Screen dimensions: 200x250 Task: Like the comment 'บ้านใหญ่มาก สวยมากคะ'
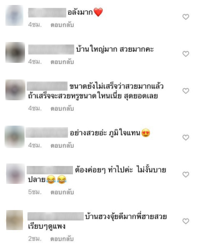coord(186,54)
